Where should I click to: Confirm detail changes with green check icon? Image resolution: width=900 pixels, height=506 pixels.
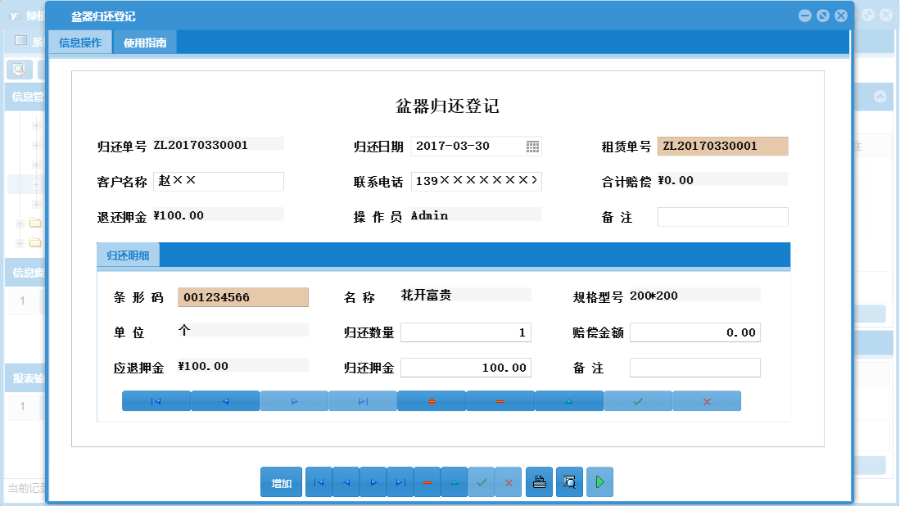[x=638, y=400]
